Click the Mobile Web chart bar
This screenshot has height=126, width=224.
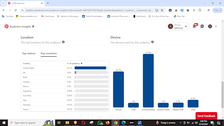178,105
